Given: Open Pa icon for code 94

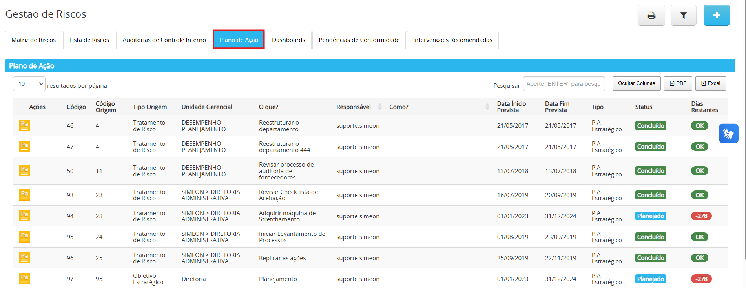Looking at the screenshot, I should point(24,216).
